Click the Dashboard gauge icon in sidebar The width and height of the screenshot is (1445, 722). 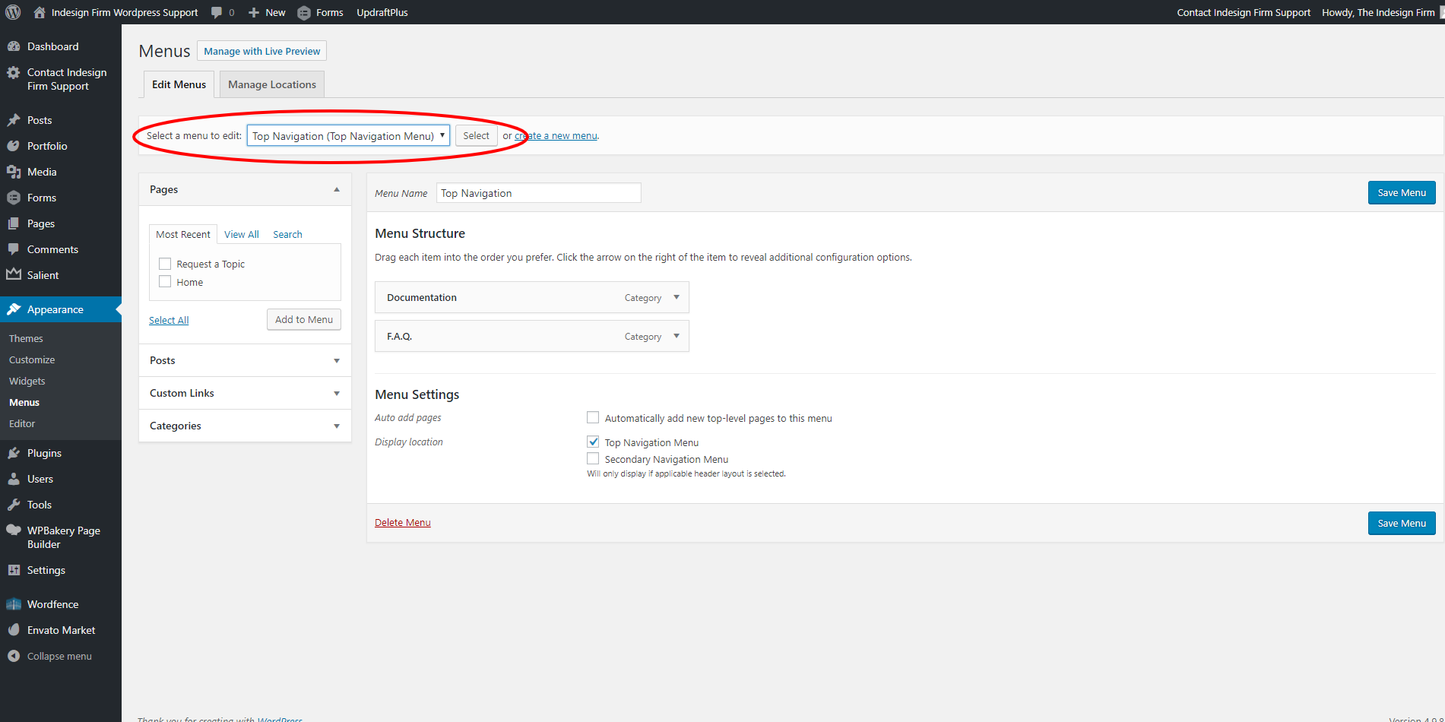pyautogui.click(x=14, y=46)
